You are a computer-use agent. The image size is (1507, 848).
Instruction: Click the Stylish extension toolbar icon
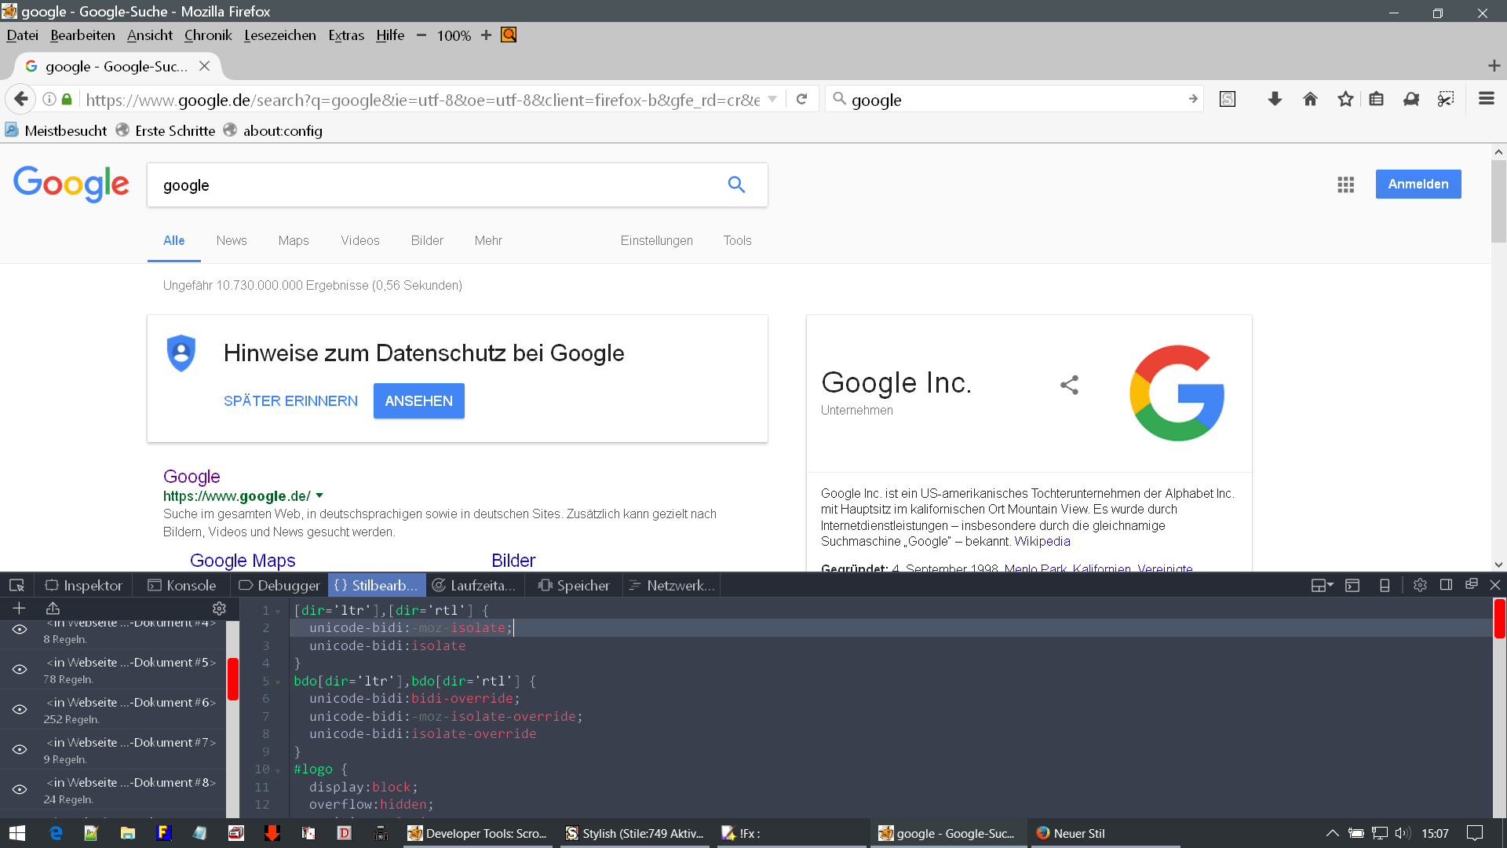pyautogui.click(x=1228, y=99)
